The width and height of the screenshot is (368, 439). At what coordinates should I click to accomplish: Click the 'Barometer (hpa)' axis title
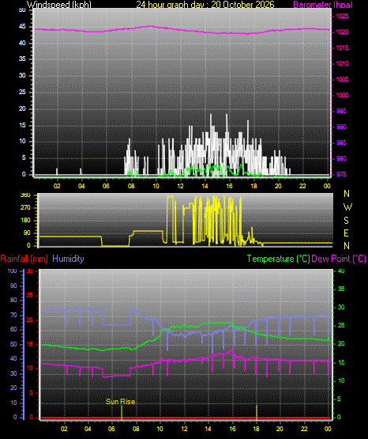click(323, 4)
